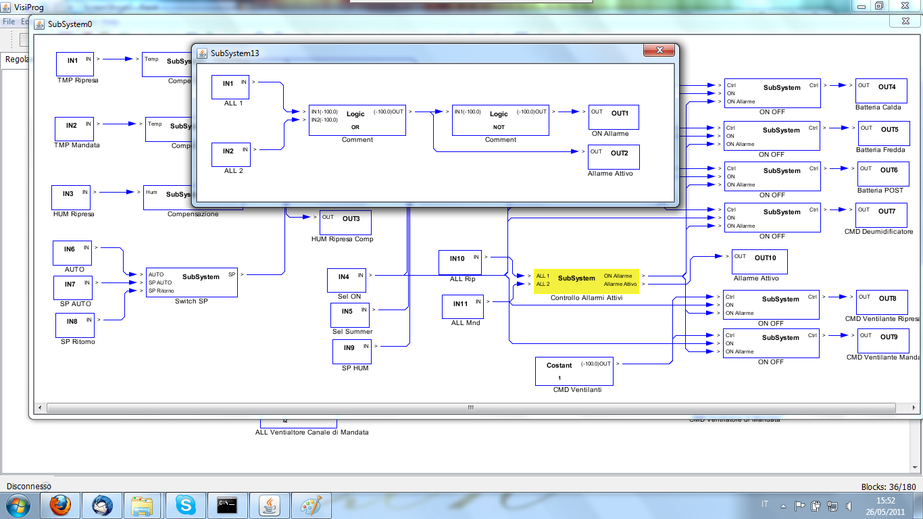Select the OUT3 HUM Ripresa Comp block
The height and width of the screenshot is (519, 923).
(x=345, y=222)
